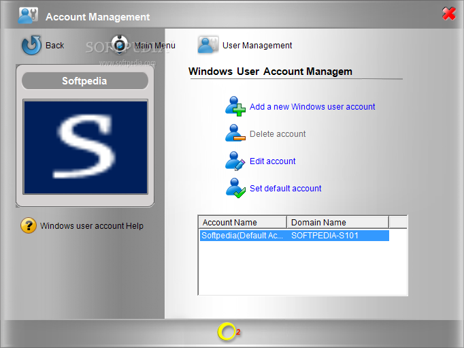Click the Softpedia account picture thumbnail
The width and height of the screenshot is (464, 348).
click(x=86, y=147)
